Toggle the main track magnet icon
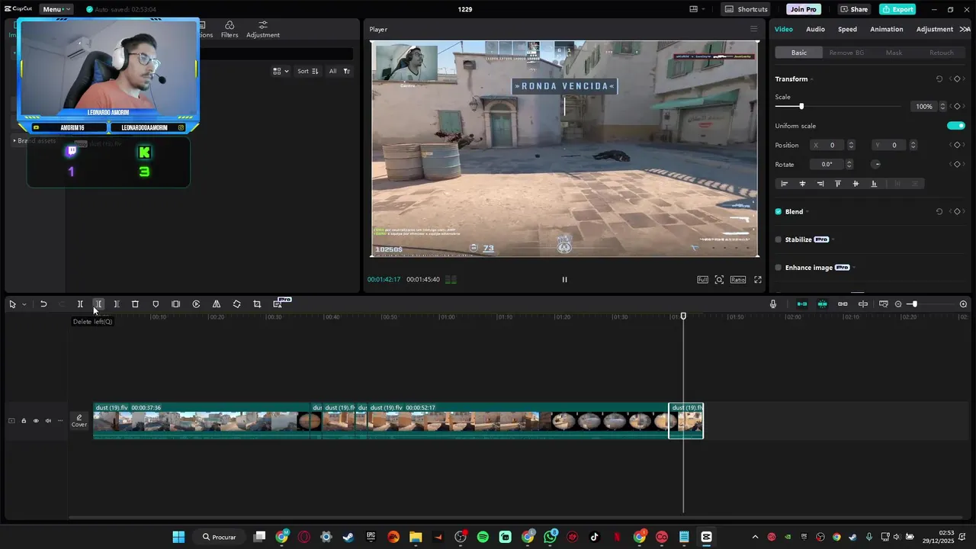The width and height of the screenshot is (976, 549). [x=802, y=304]
